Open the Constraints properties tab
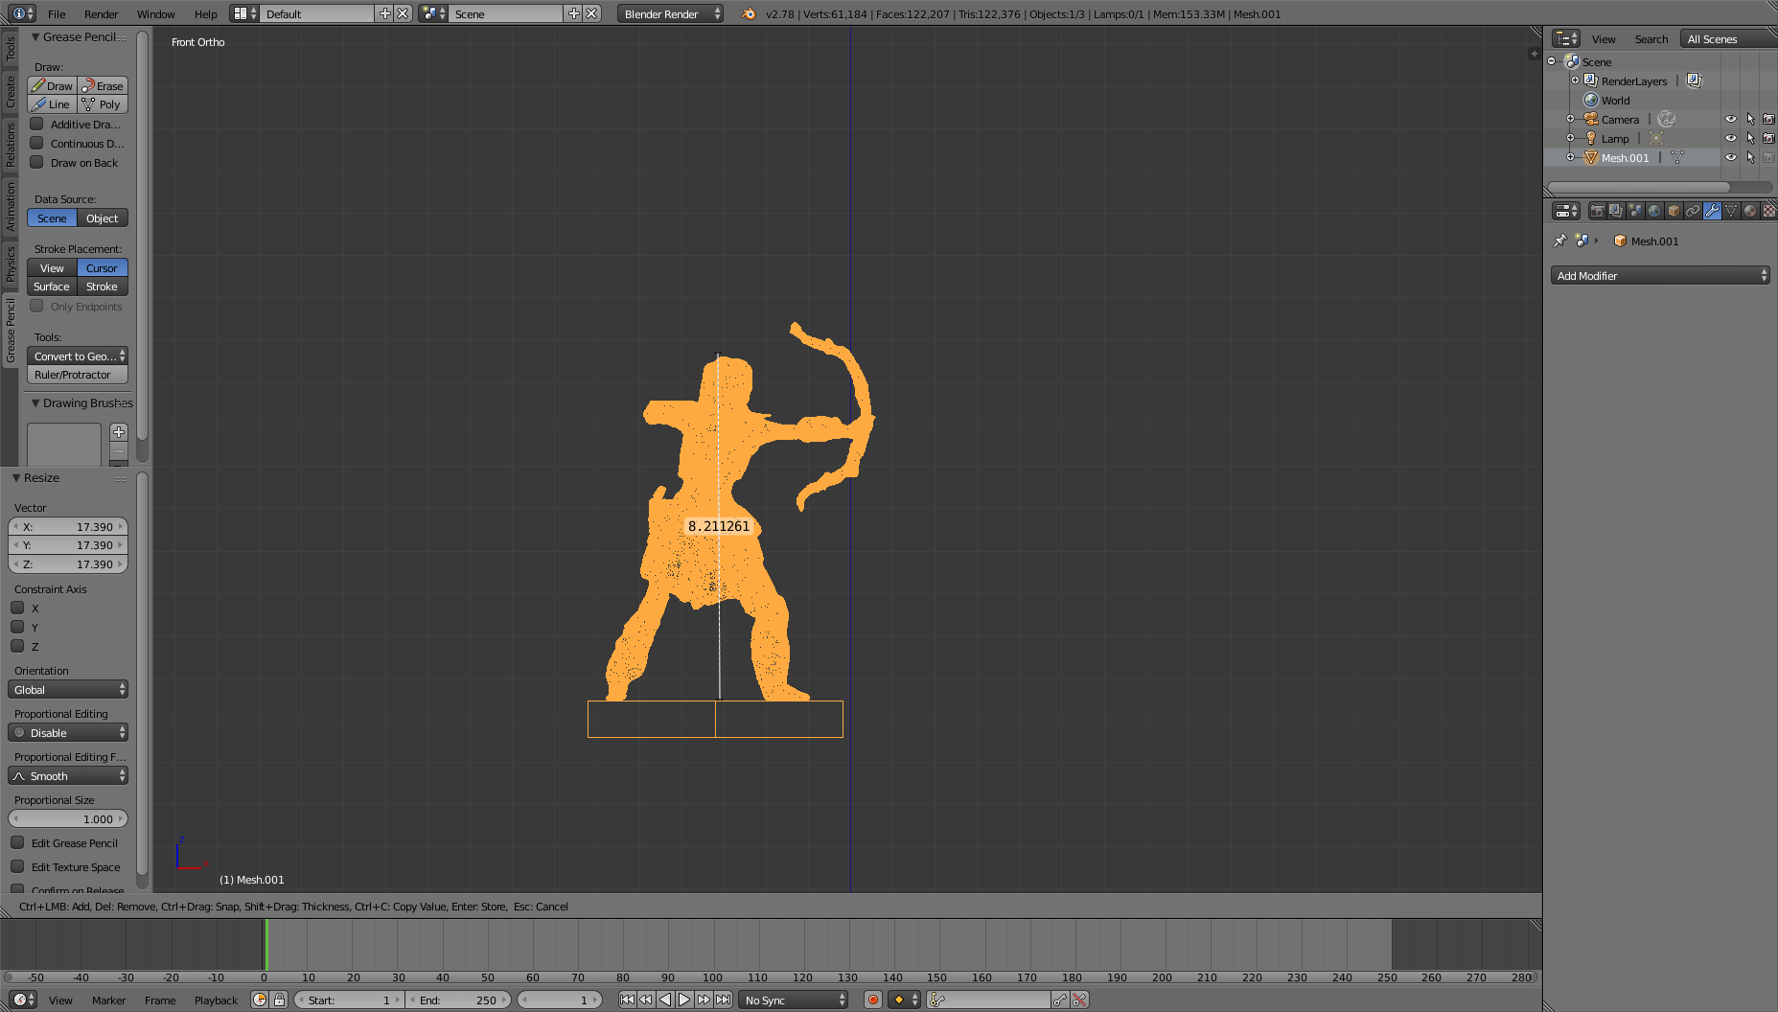Screen dimensions: 1778x1012 1693,211
